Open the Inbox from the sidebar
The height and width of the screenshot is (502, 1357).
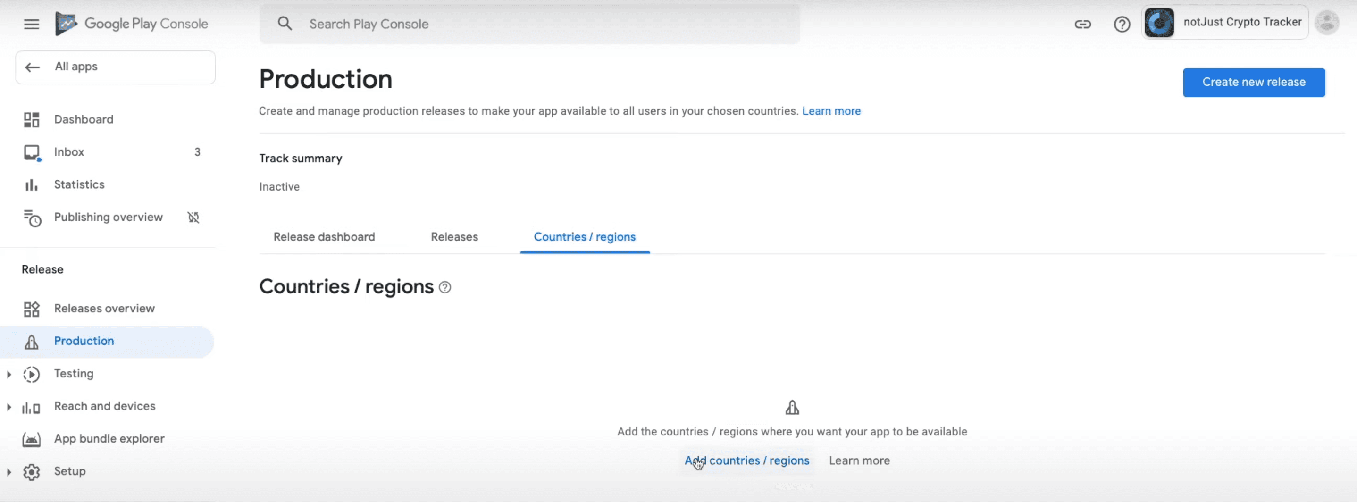(x=69, y=152)
